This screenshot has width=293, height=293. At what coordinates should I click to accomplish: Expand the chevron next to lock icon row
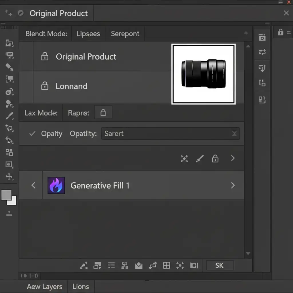click(x=233, y=158)
